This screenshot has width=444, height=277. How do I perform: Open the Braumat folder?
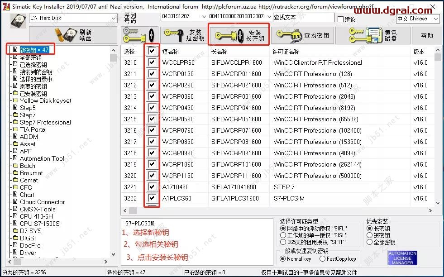click(31, 173)
